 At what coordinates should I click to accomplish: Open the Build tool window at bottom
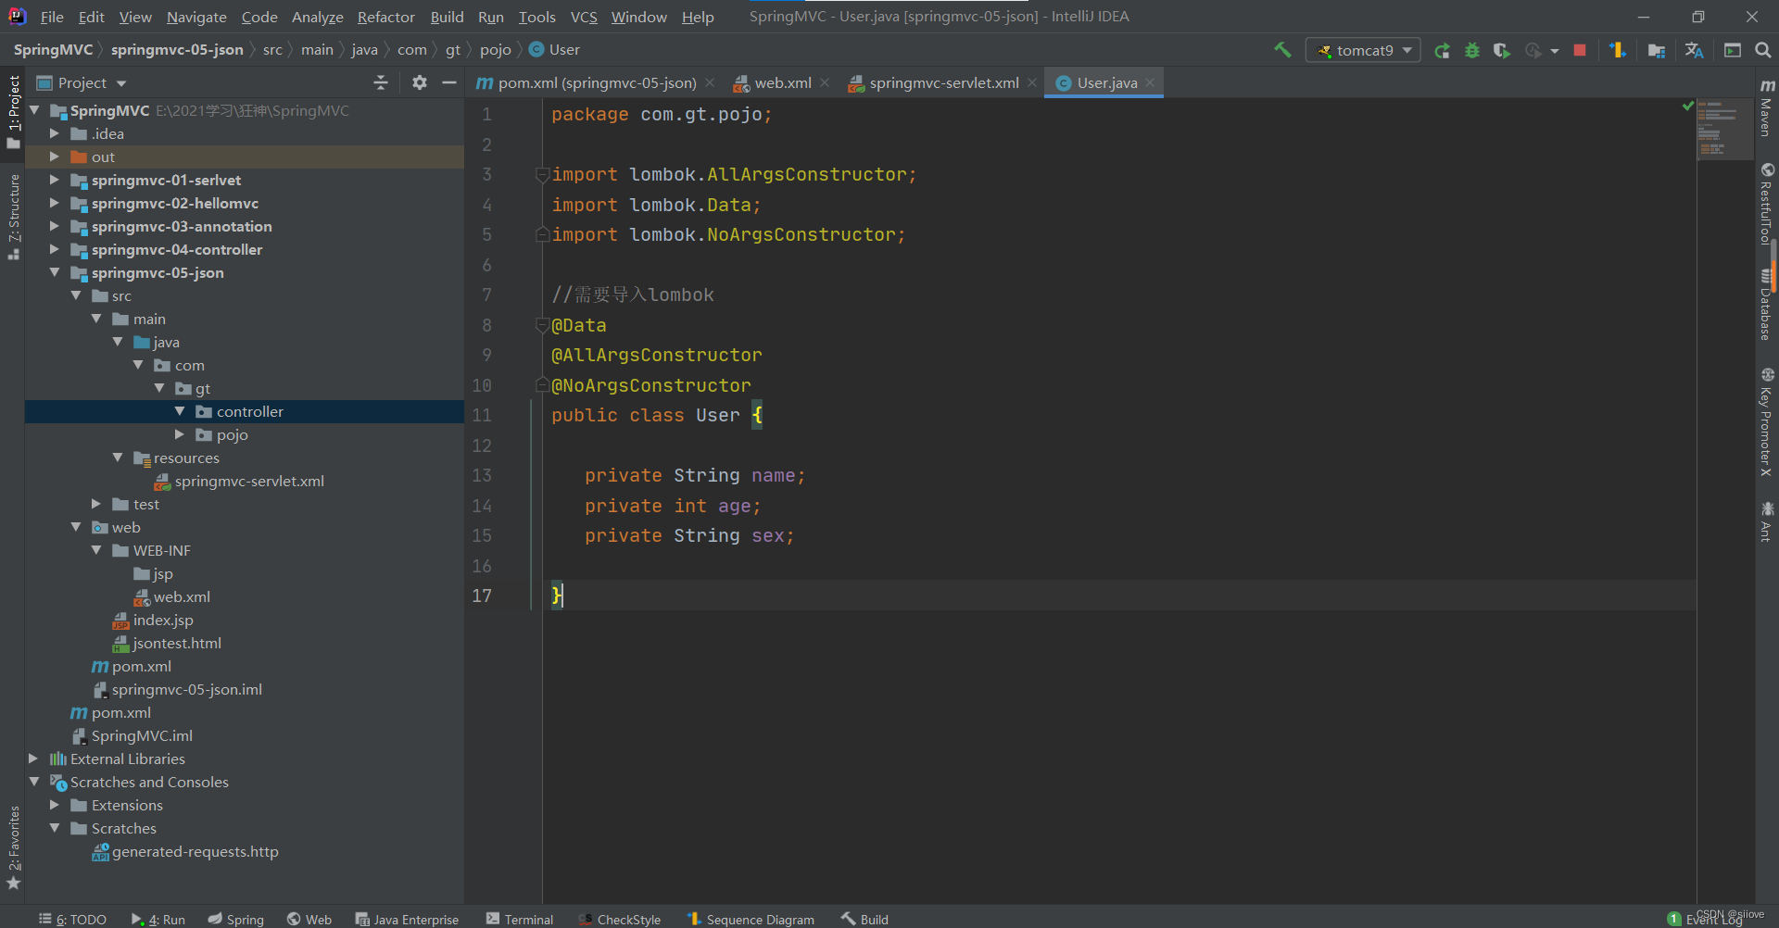pos(864,919)
